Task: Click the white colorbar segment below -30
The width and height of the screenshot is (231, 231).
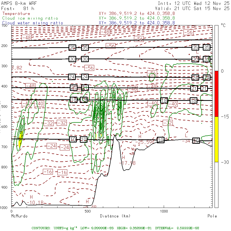Action: tap(216, 185)
